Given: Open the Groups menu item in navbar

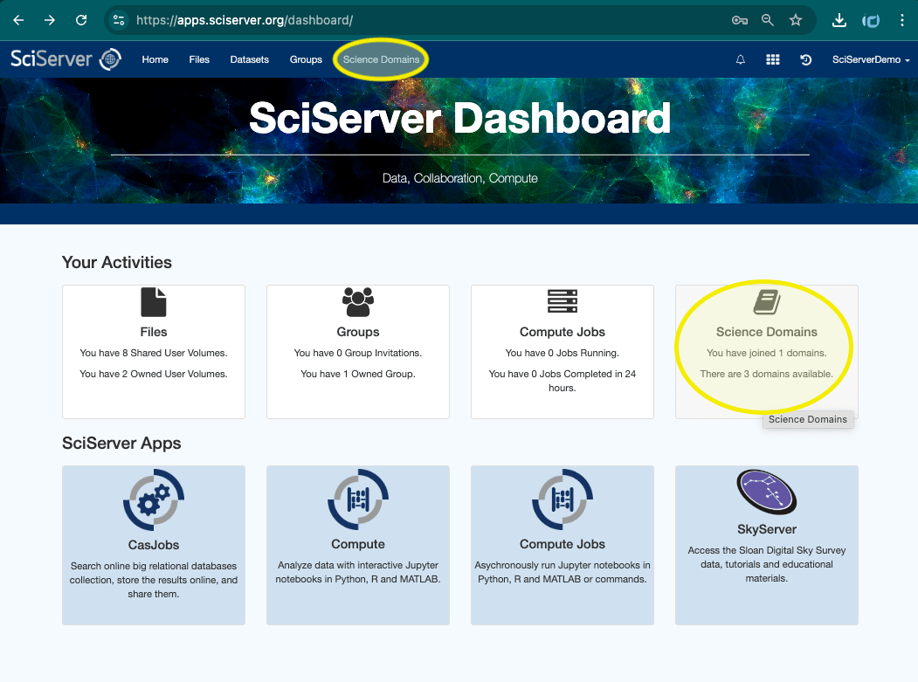Looking at the screenshot, I should coord(306,59).
